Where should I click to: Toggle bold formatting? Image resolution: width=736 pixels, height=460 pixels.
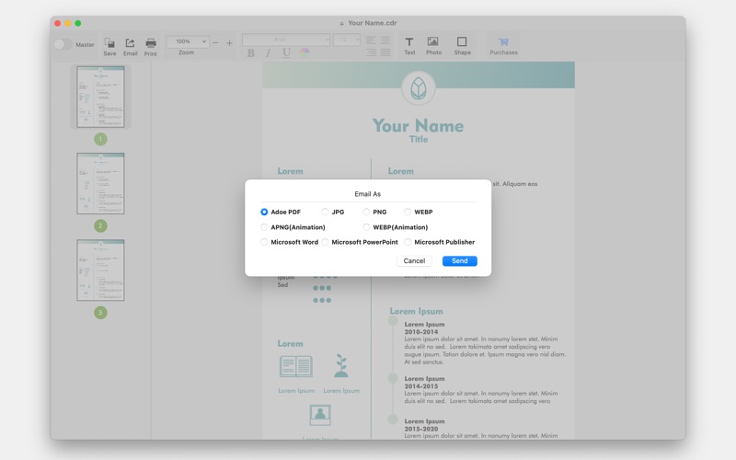click(251, 53)
